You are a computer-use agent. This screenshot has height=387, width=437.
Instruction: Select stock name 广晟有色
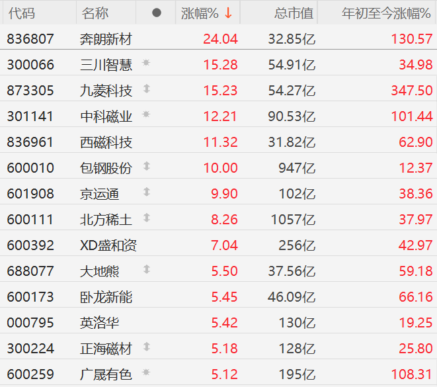(x=106, y=374)
